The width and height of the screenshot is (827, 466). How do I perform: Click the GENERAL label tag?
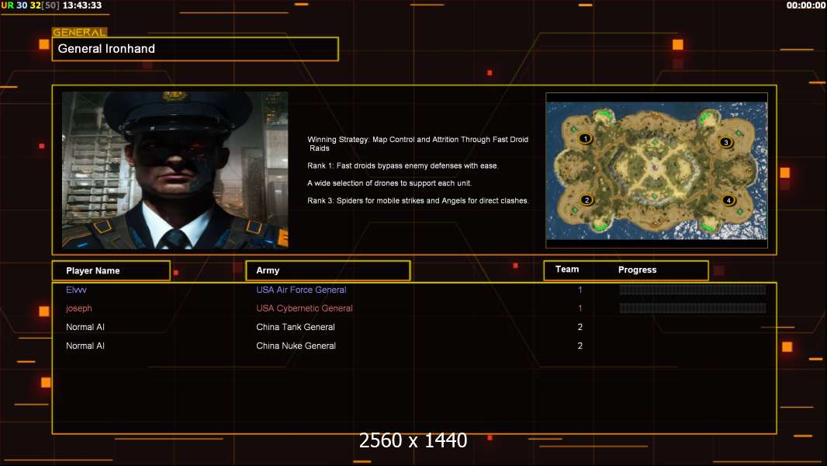80,32
